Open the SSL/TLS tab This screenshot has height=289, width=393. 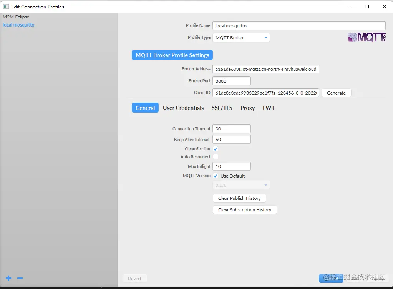click(x=222, y=108)
